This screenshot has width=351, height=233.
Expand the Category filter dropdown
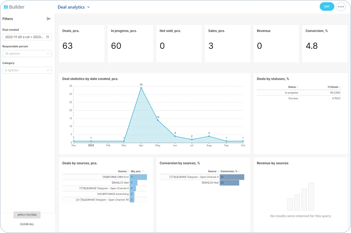pos(27,70)
